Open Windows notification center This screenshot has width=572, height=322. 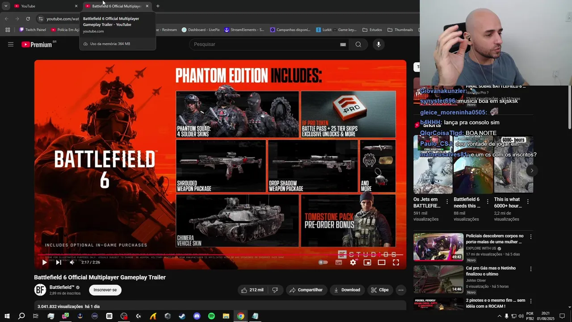coord(562,316)
